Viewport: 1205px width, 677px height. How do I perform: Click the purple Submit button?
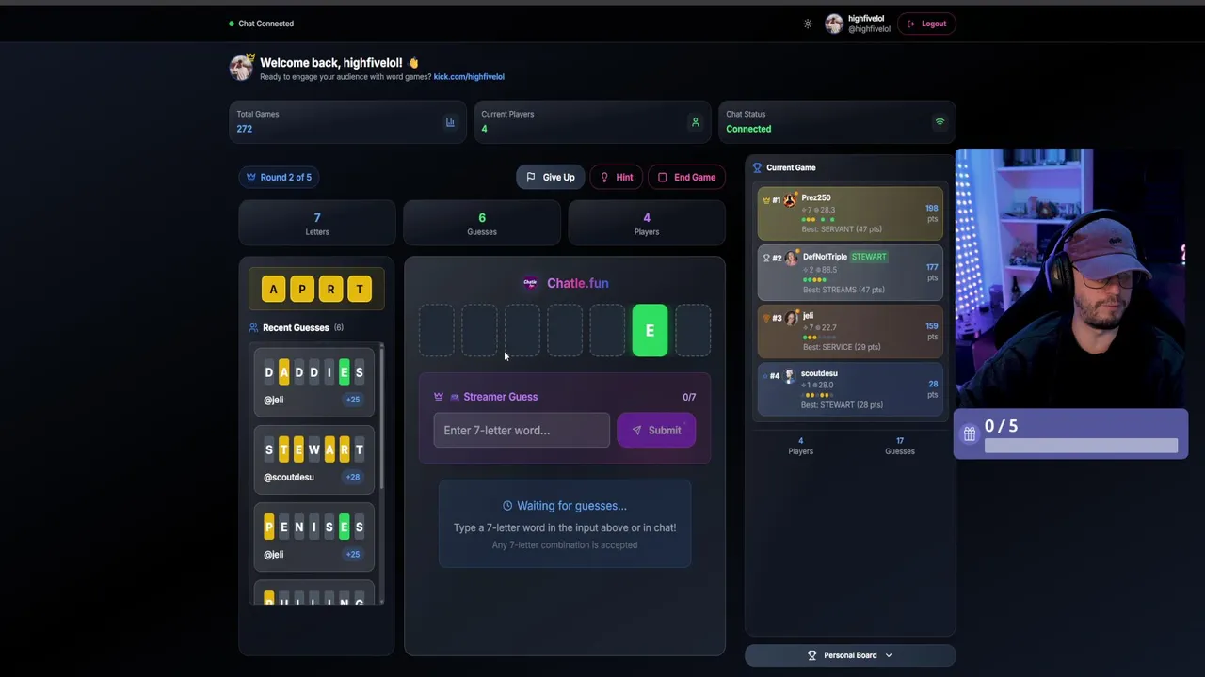coord(656,431)
